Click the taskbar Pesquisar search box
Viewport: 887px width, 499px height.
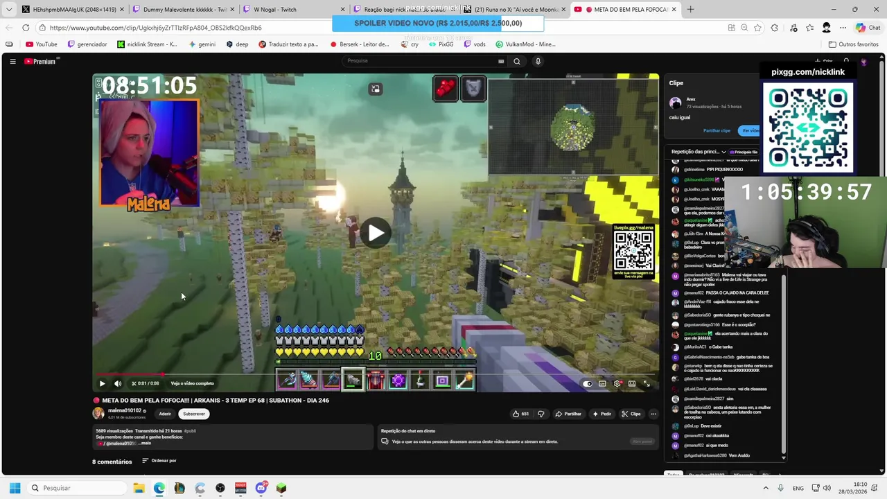(76, 488)
